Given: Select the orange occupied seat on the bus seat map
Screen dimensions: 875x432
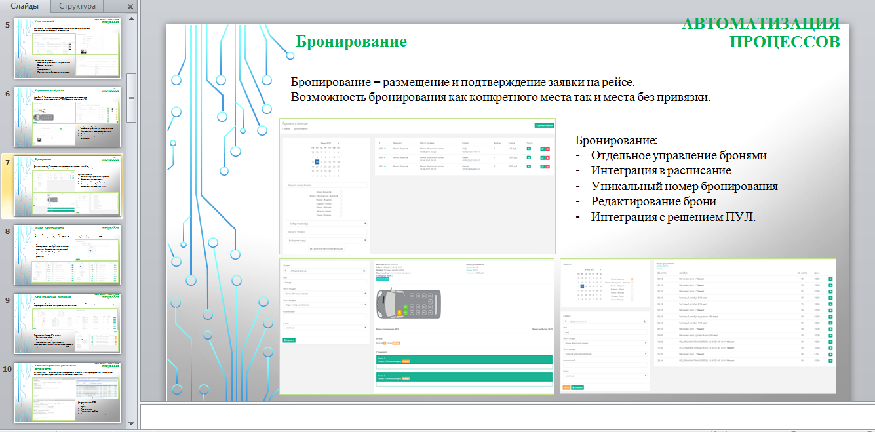Looking at the screenshot, I should (399, 313).
